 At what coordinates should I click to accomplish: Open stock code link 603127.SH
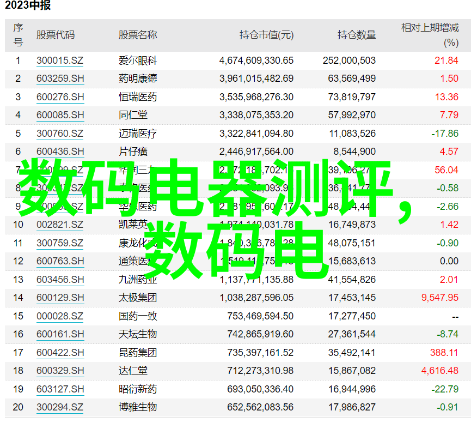(60, 389)
